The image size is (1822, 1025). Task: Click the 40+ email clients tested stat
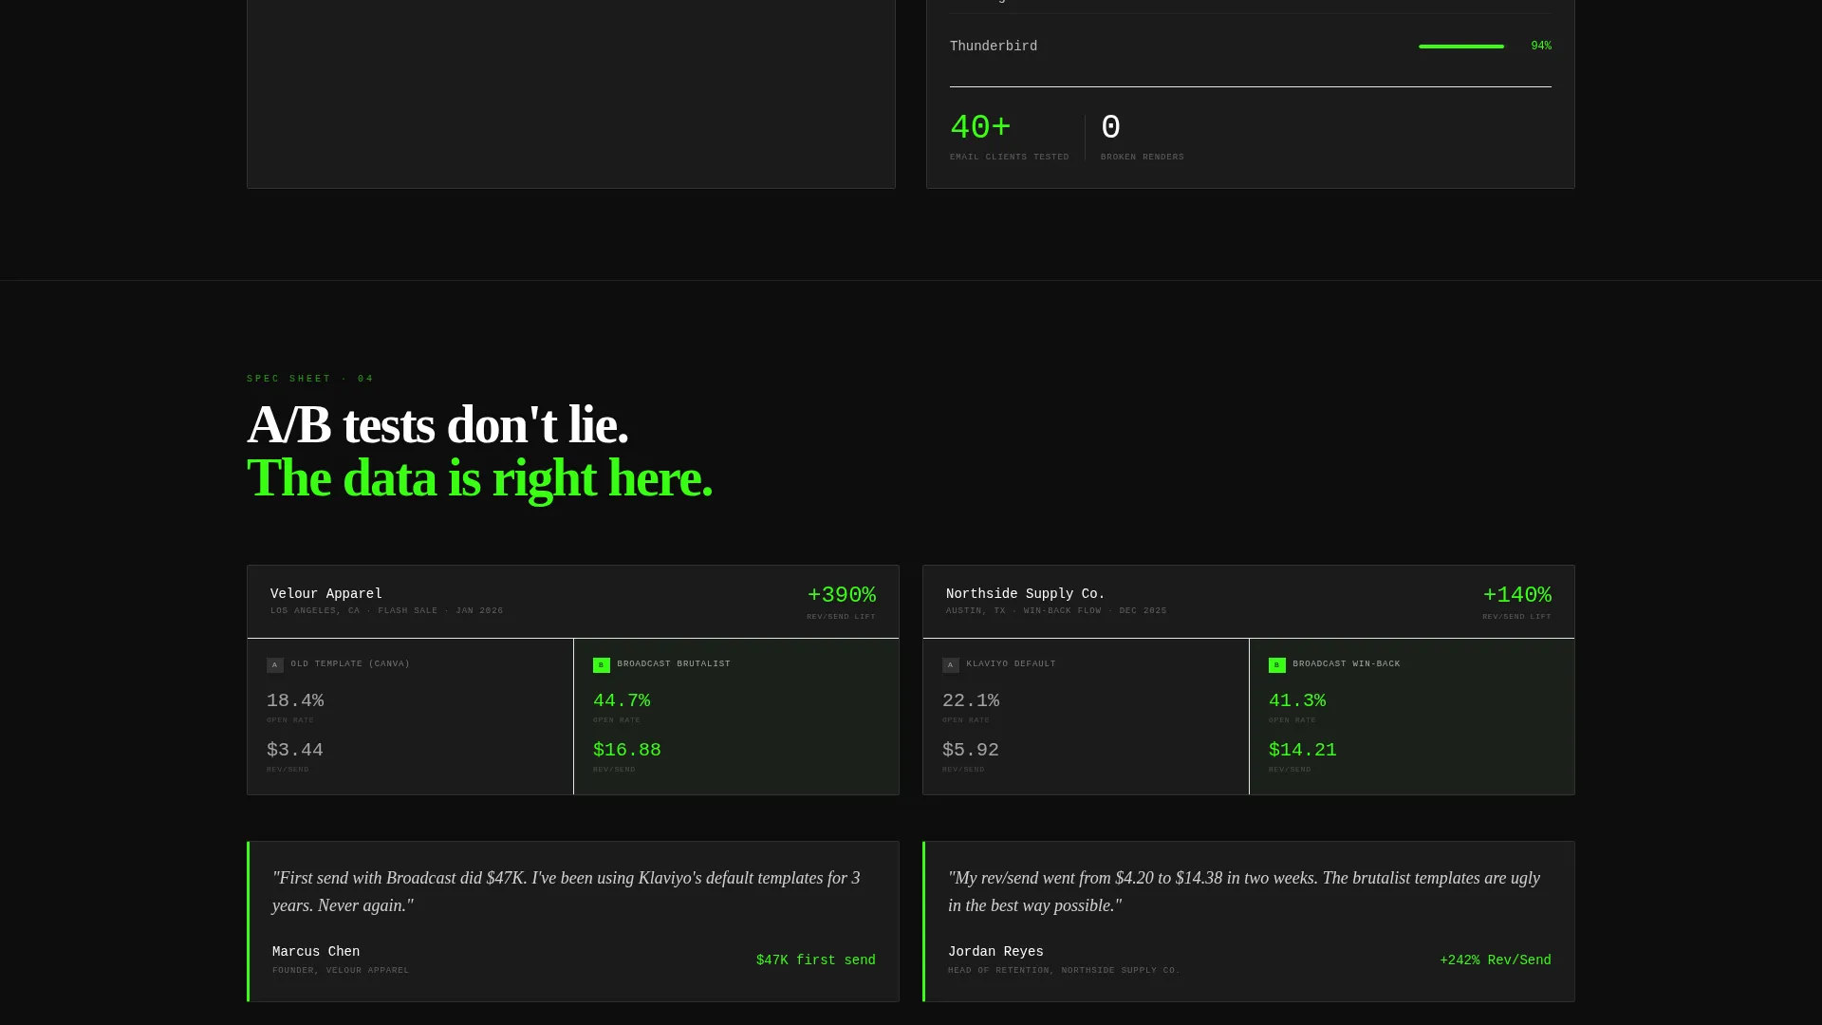[1009, 138]
